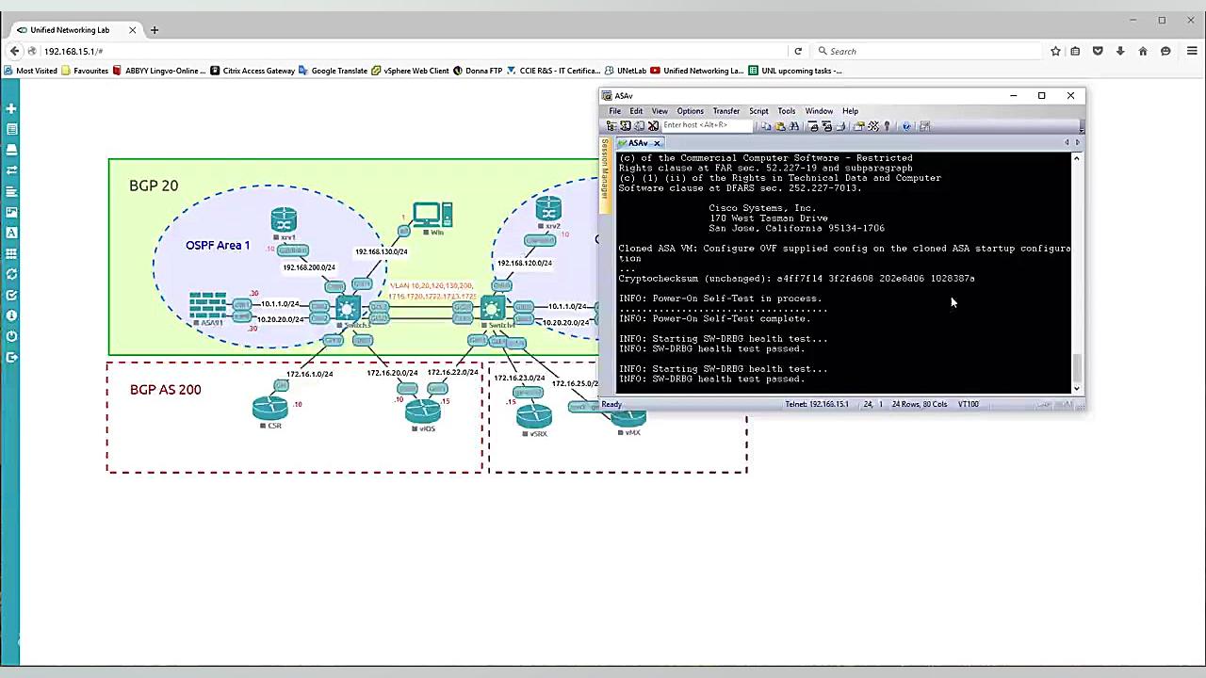Open the Google Translate bookmark
Image resolution: width=1206 pixels, height=678 pixels.
(334, 71)
